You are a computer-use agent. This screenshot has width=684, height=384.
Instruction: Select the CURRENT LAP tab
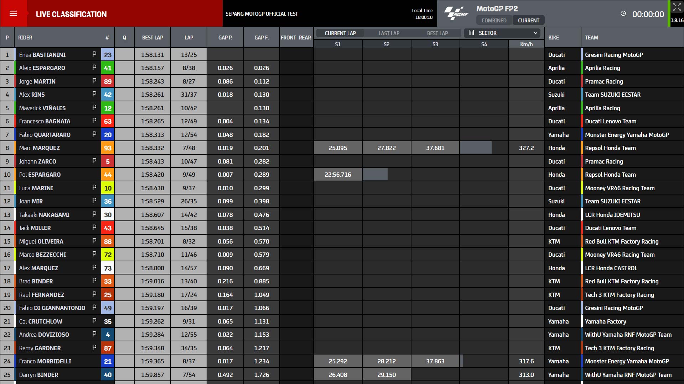pyautogui.click(x=340, y=33)
